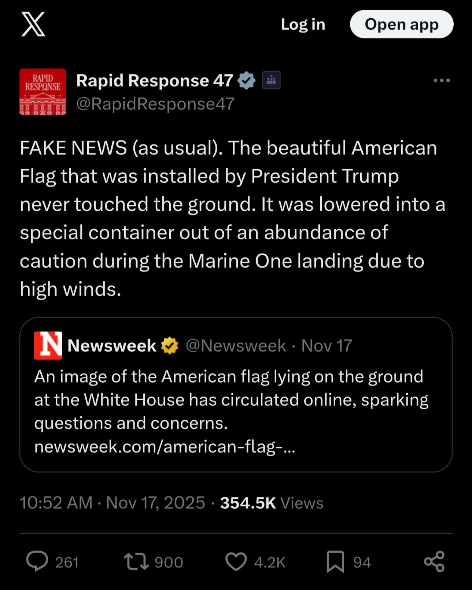The height and width of the screenshot is (590, 472).
Task: Open the three-dot more options menu
Action: point(441,81)
